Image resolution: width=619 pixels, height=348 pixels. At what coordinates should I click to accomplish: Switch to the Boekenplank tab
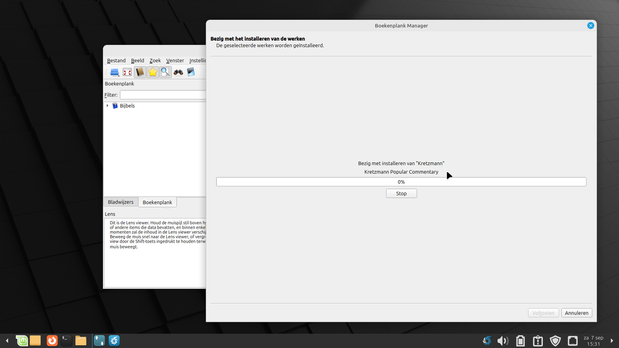click(x=157, y=202)
